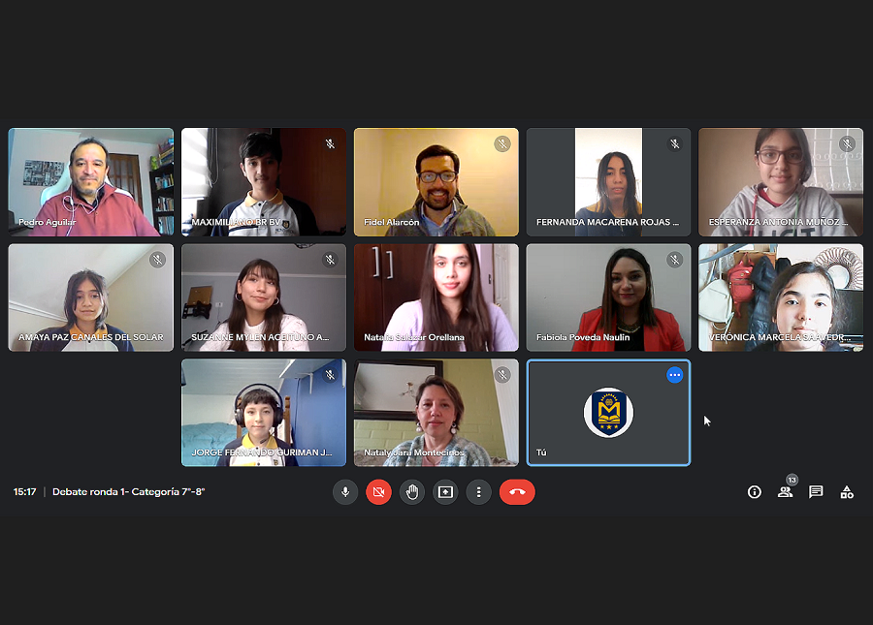This screenshot has height=625, width=873.
Task: Click Amaya Paz Canales muted mic icon
Action: 157,260
